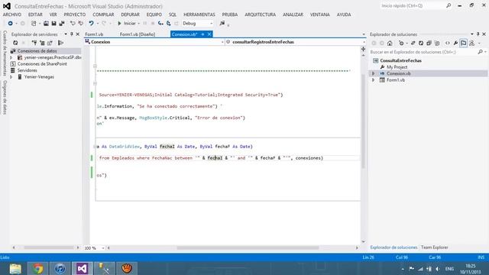Open iTunes from the taskbar

[x=60, y=268]
